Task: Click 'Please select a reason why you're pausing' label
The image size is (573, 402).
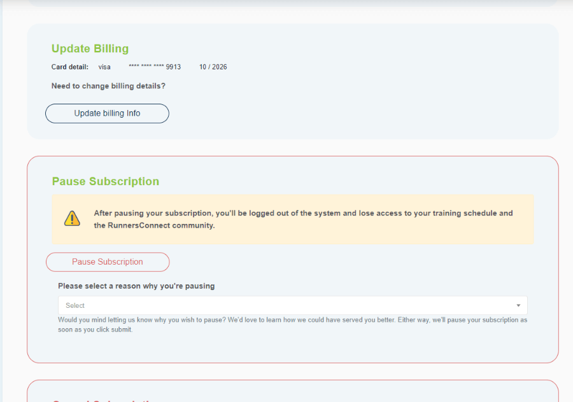Action: click(x=136, y=286)
